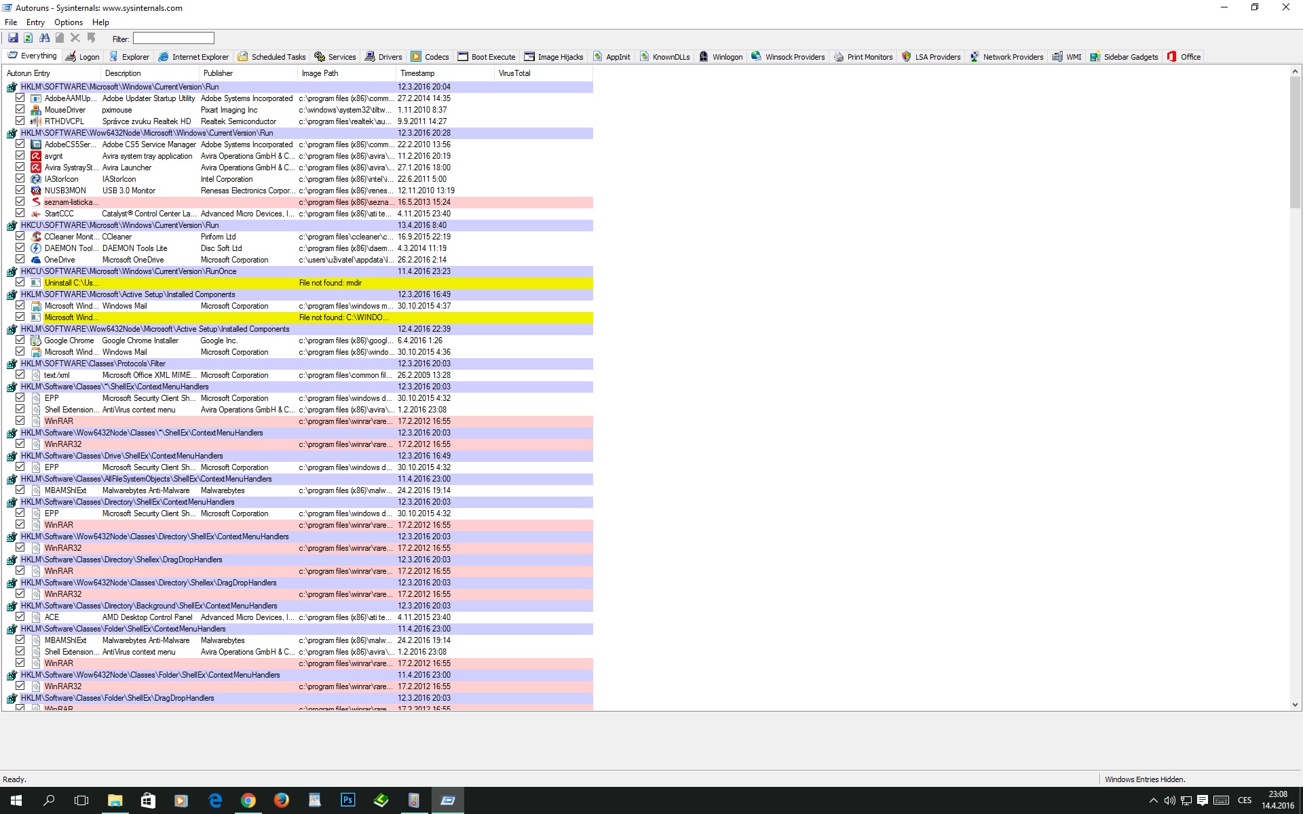
Task: Click the vertical scrollbar thumb
Action: point(1295,142)
